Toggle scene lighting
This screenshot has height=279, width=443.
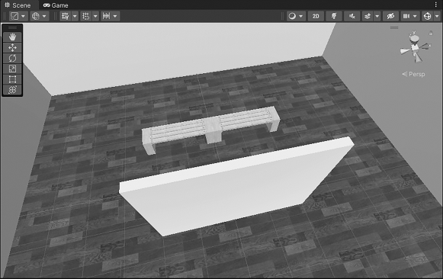click(334, 16)
